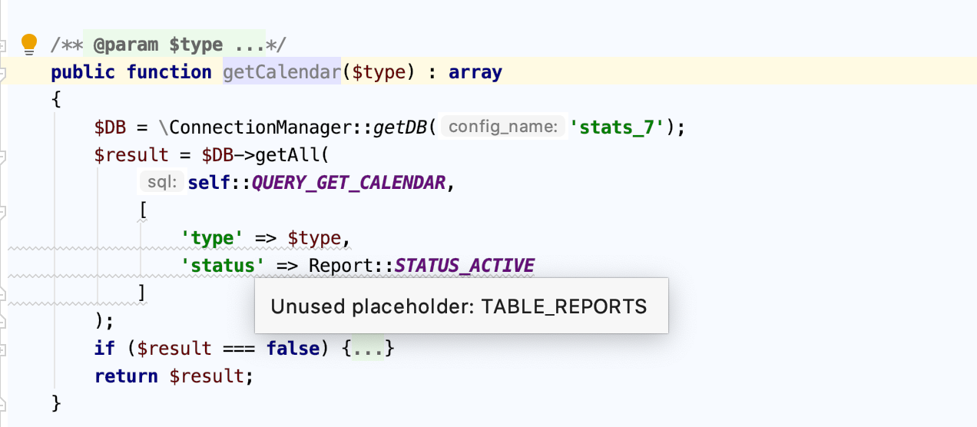Screen dimensions: 977x427
Task: Click the public keyword
Action: [x=83, y=72]
